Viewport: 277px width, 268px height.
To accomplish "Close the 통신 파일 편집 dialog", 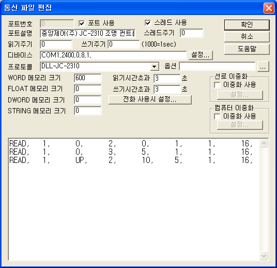I will tap(269, 8).
